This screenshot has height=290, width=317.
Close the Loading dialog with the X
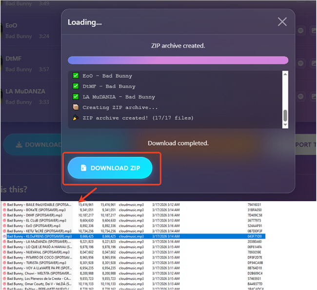click(282, 21)
